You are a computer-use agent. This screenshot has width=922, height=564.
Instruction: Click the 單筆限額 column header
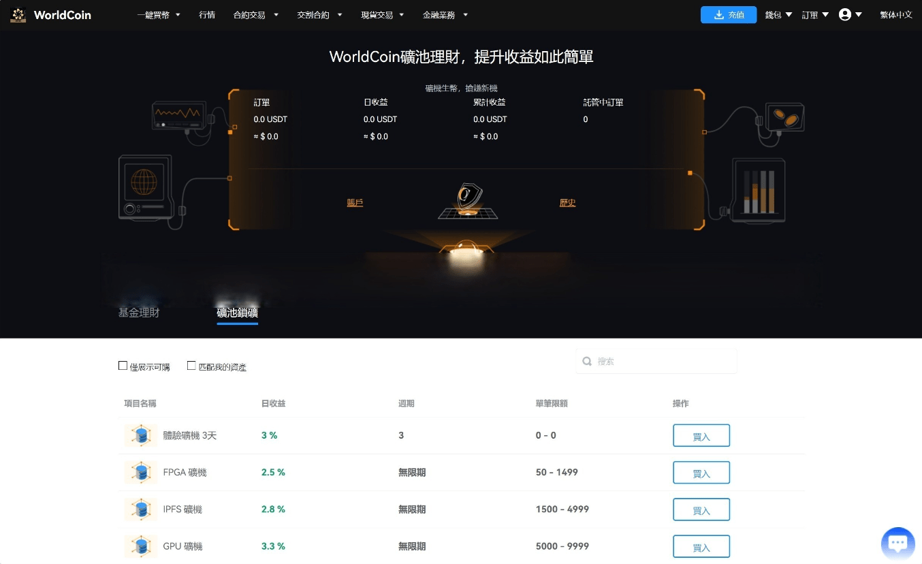click(552, 403)
